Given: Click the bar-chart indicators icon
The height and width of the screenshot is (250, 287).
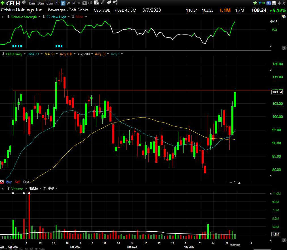Looking at the screenshot, I should [x=90, y=3].
